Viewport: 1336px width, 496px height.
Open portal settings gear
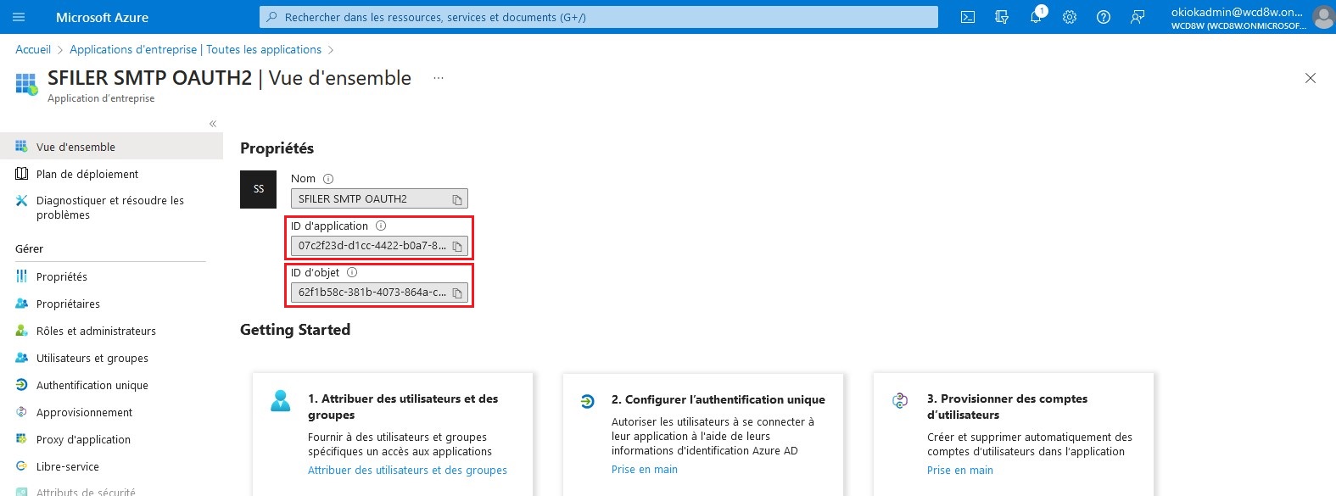coord(1070,17)
